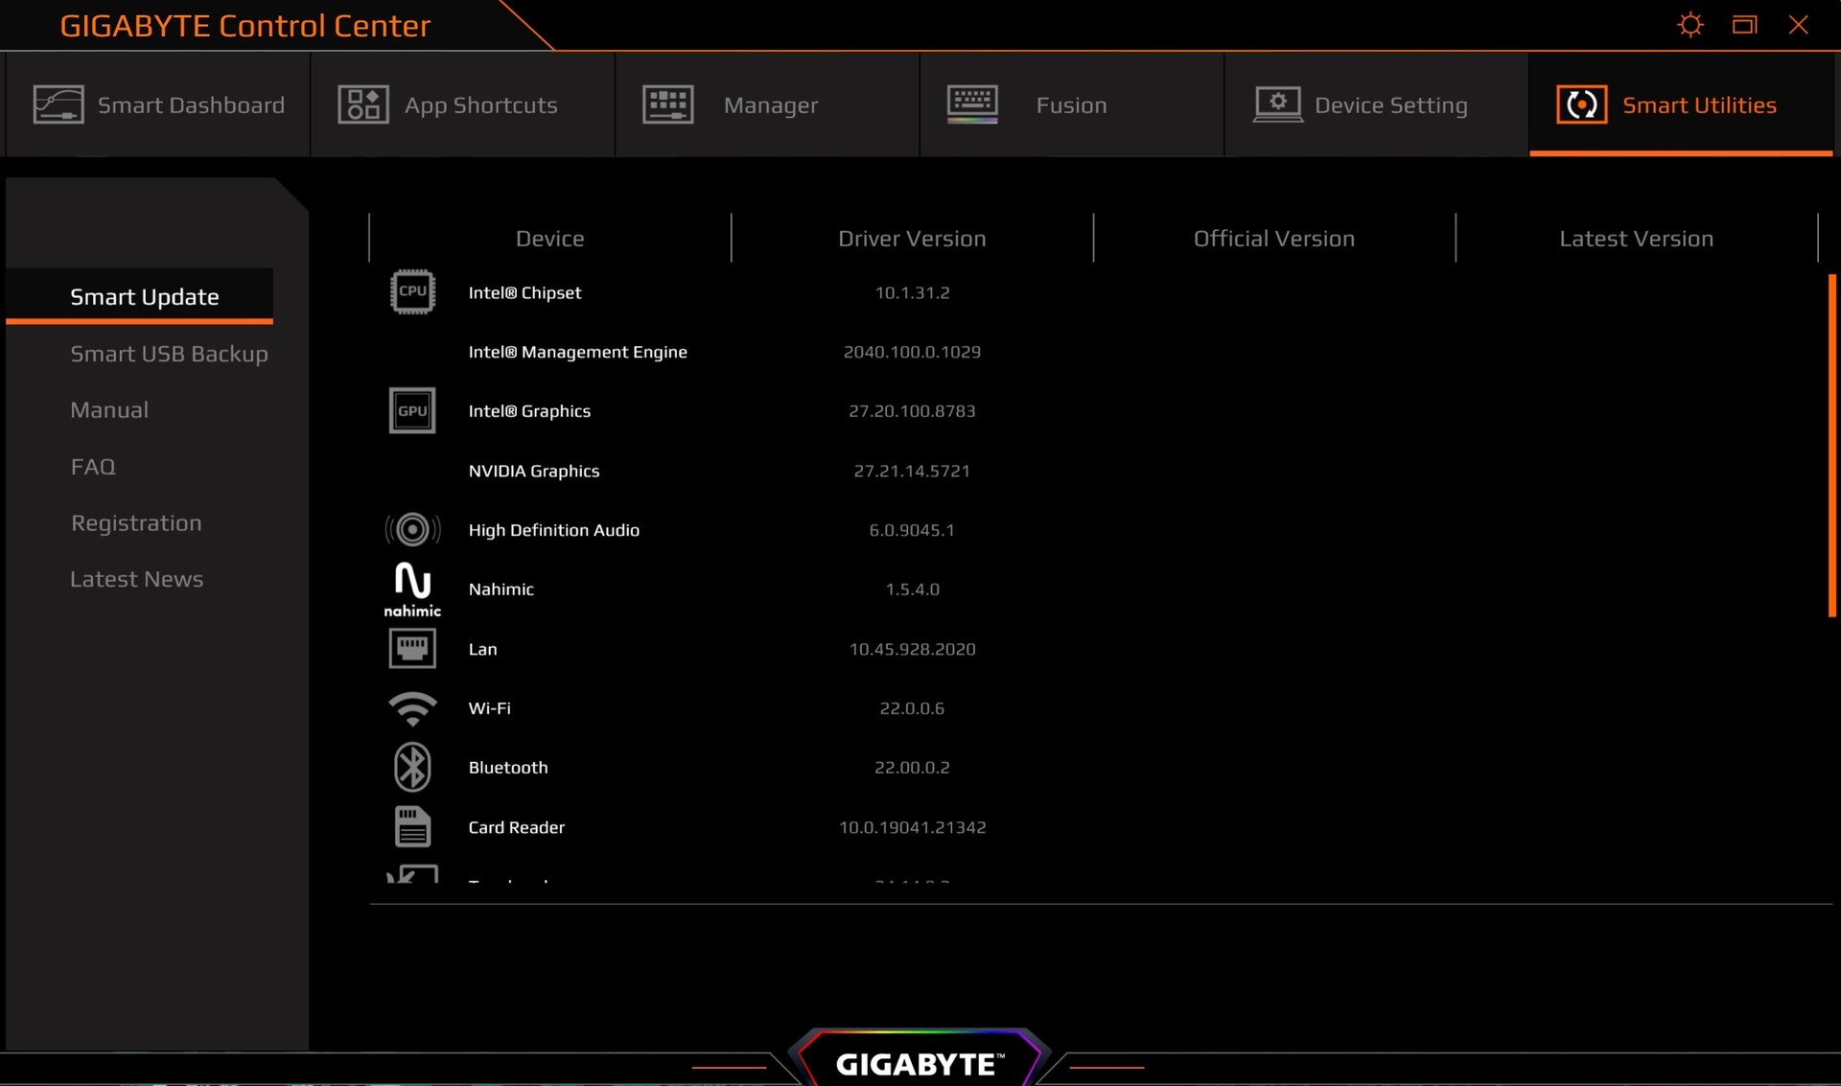1841x1086 pixels.
Task: Click the orange vertical scrollbar
Action: 1831,446
